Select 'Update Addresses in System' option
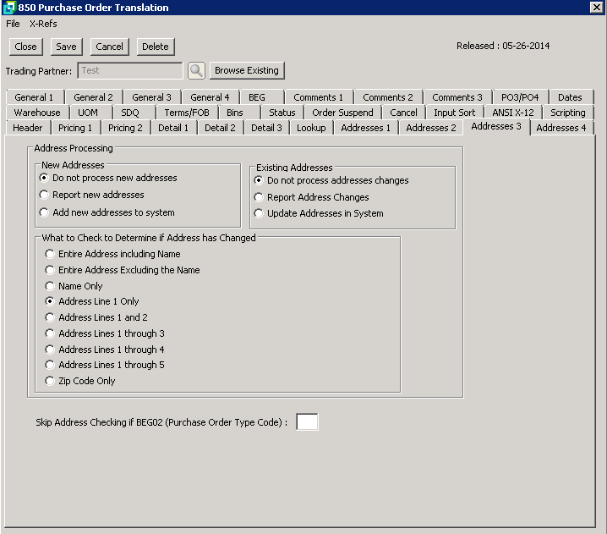Image resolution: width=607 pixels, height=534 pixels. tap(260, 213)
